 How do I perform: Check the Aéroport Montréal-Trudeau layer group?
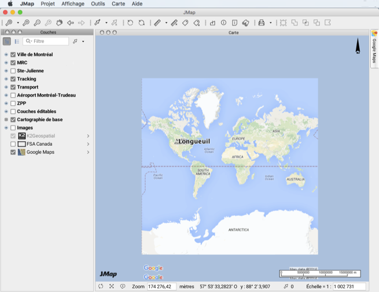coord(13,95)
